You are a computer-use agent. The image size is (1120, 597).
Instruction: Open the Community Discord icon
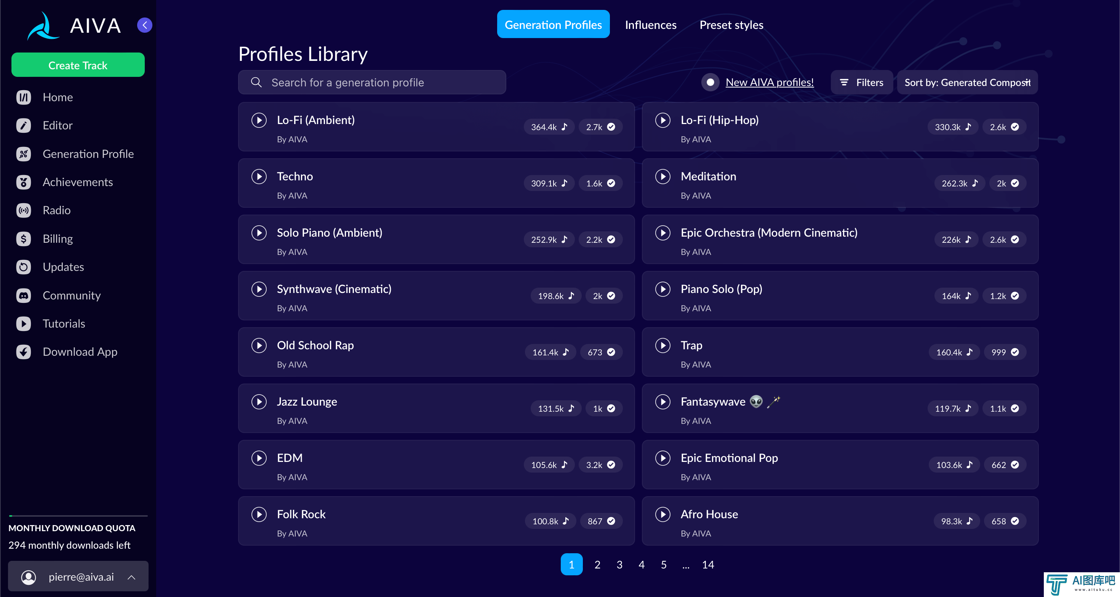coord(24,295)
